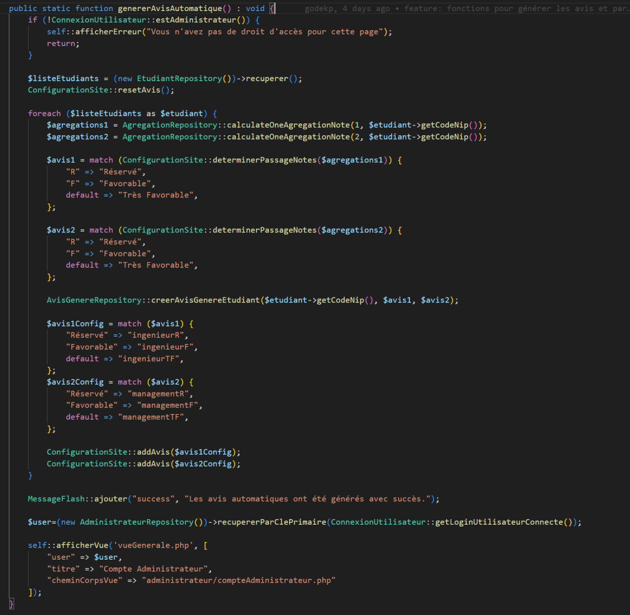Click $agregations2 where it is assigned
Viewport: 630px width, 615px height.
pyautogui.click(x=78, y=137)
